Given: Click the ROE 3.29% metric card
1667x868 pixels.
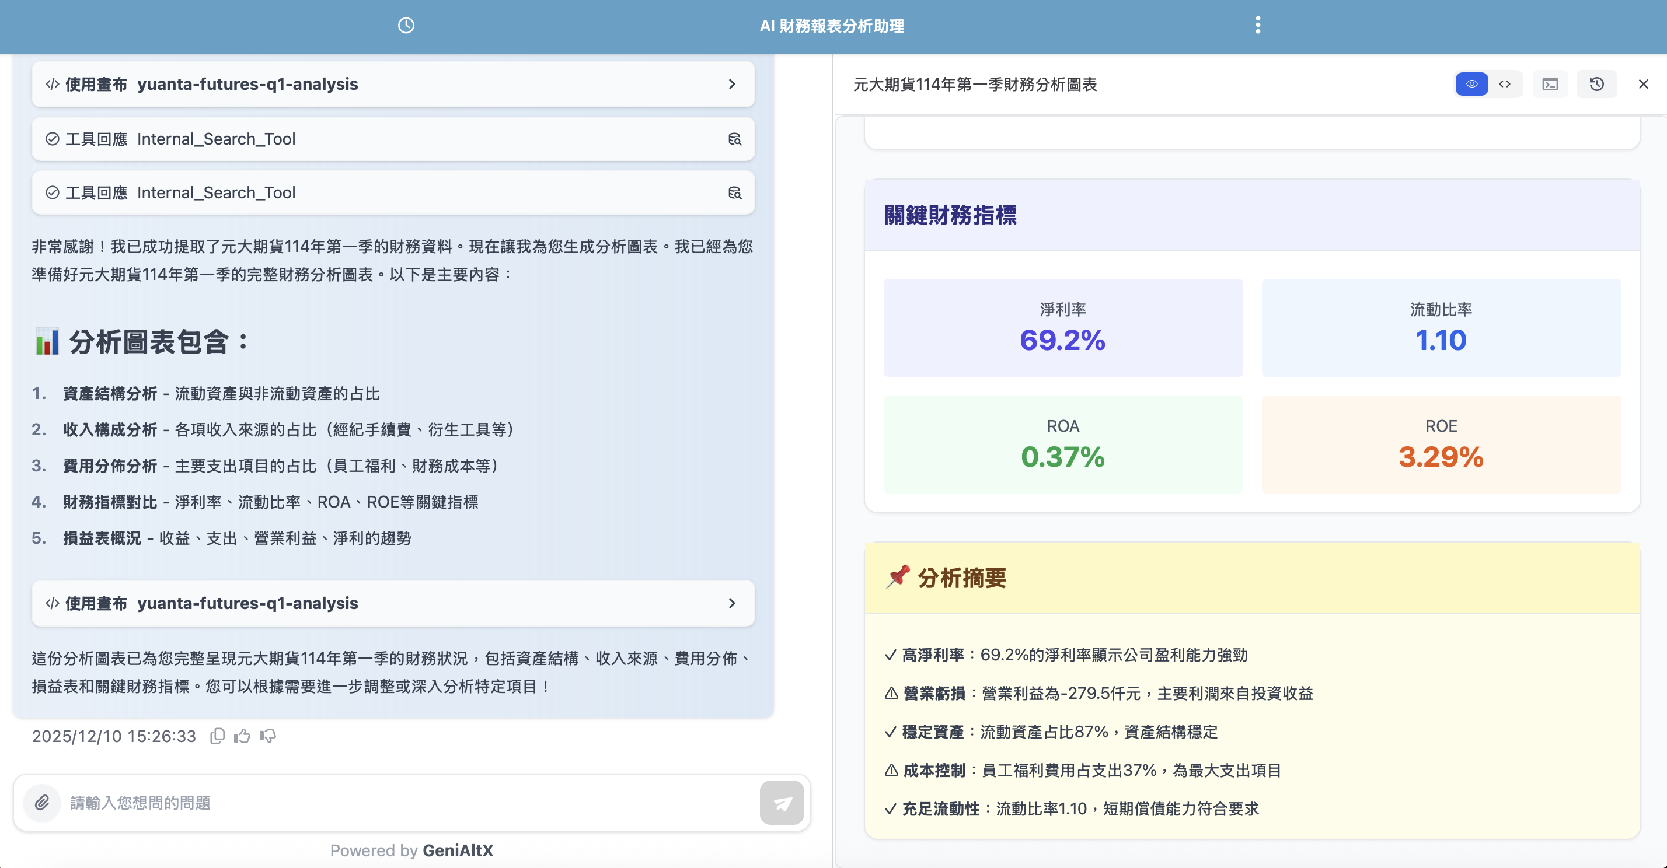Looking at the screenshot, I should coord(1441,444).
